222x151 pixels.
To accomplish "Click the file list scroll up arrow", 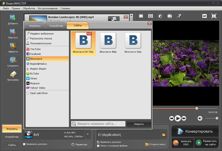I will 131,15.
